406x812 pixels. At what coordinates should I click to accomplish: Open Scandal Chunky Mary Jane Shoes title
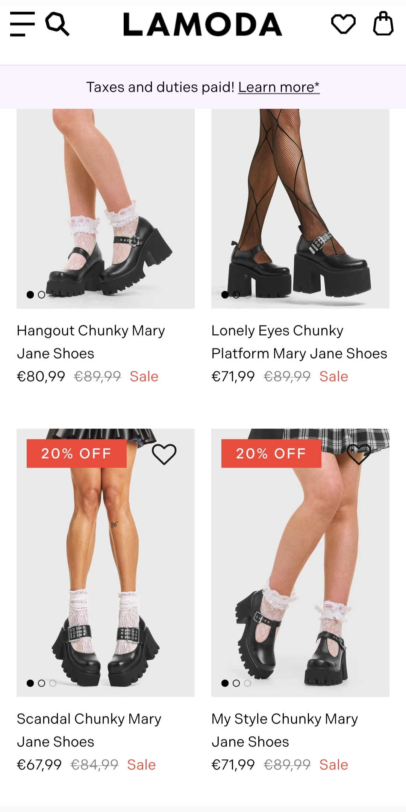(89, 730)
